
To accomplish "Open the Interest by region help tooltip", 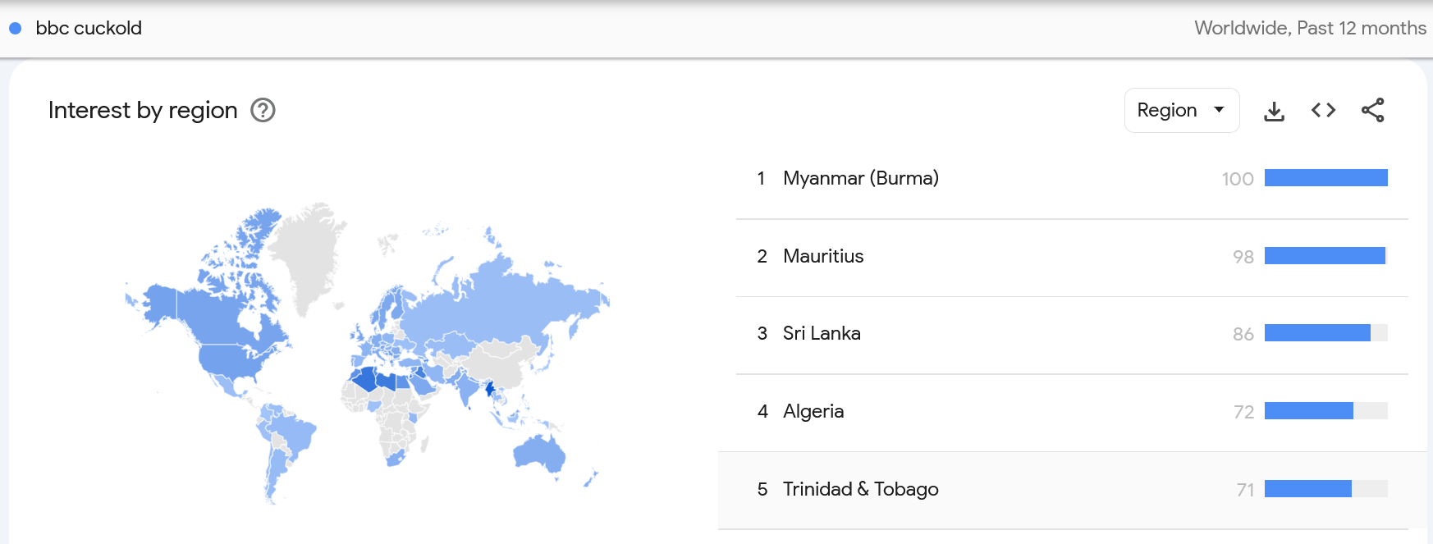I will [263, 110].
